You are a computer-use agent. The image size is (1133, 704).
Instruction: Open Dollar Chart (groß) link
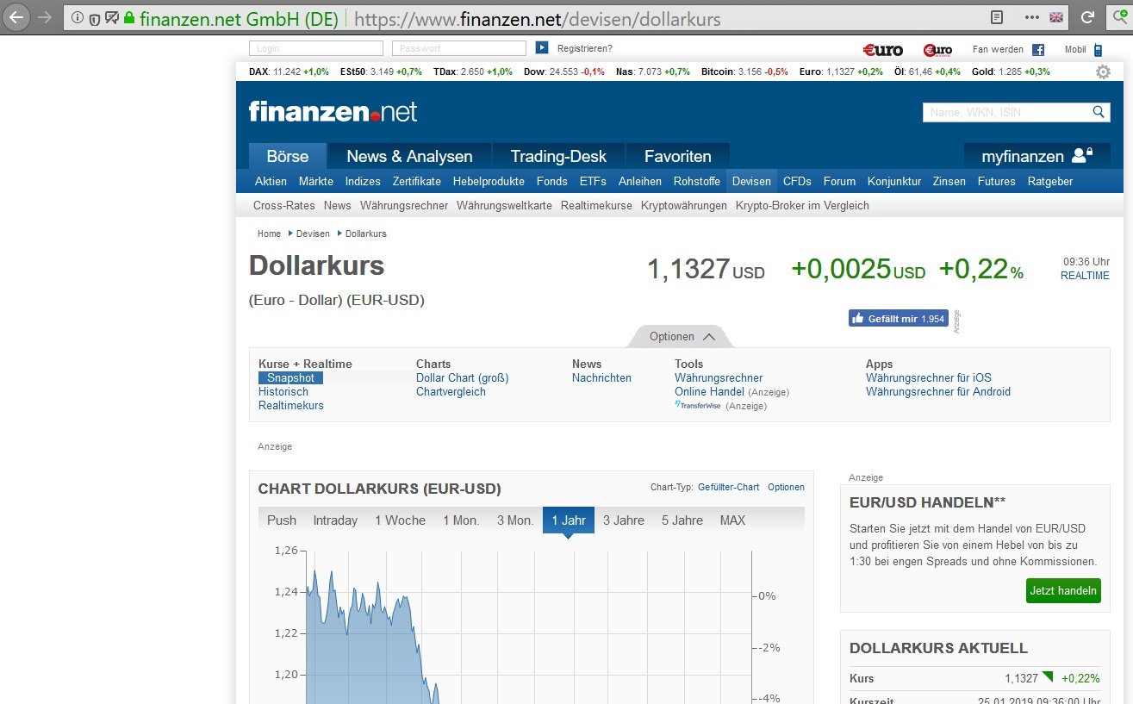click(x=463, y=377)
